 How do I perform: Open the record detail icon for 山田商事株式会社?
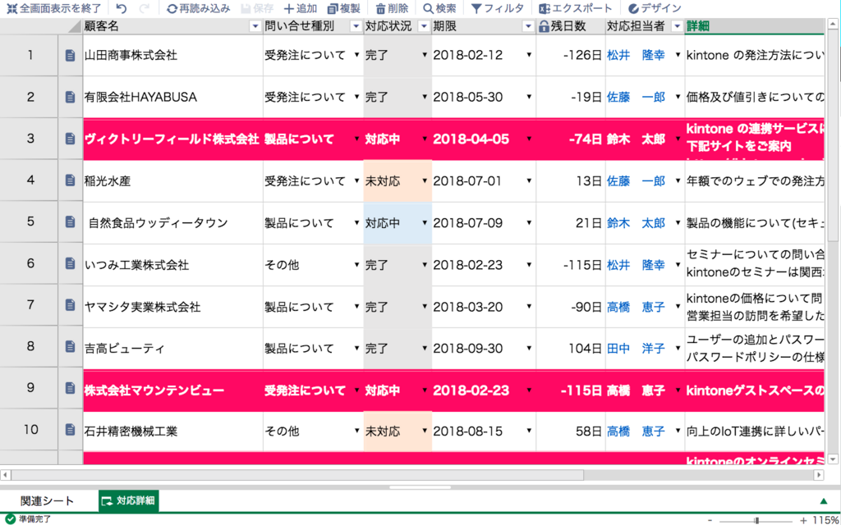point(70,55)
